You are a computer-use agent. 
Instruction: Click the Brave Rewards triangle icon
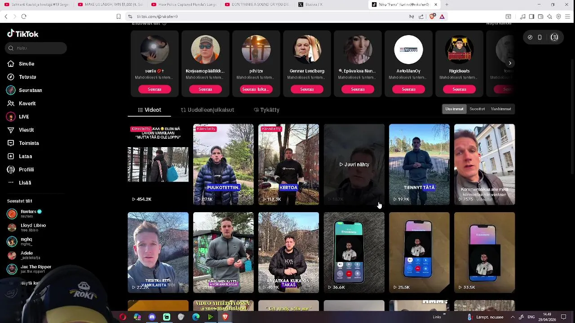442,17
